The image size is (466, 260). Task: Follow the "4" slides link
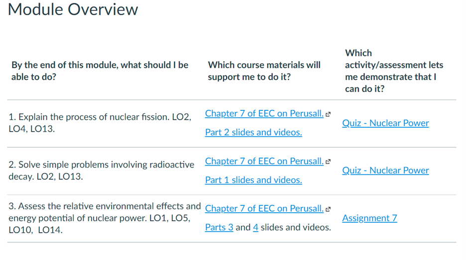coord(255,227)
